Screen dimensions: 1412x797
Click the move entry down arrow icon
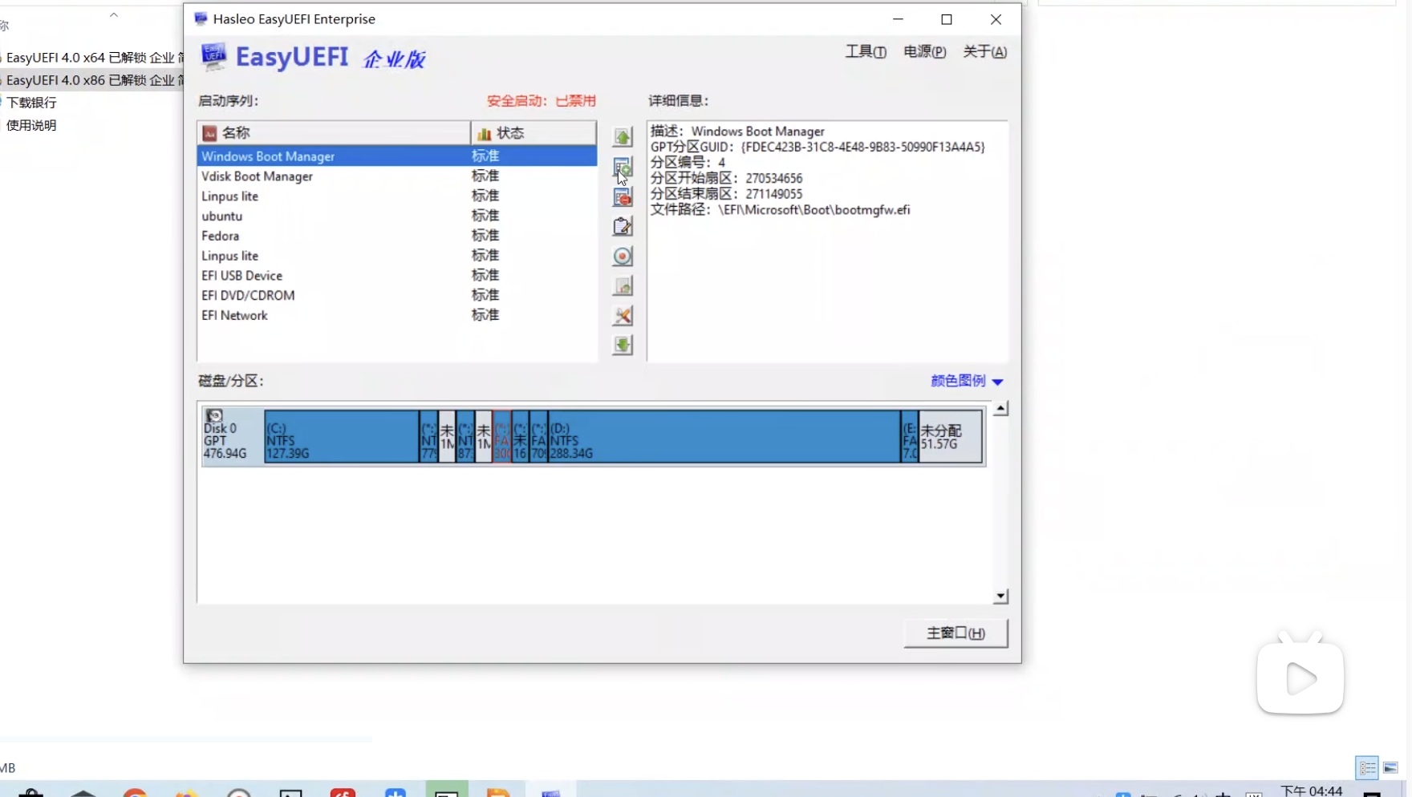click(623, 345)
